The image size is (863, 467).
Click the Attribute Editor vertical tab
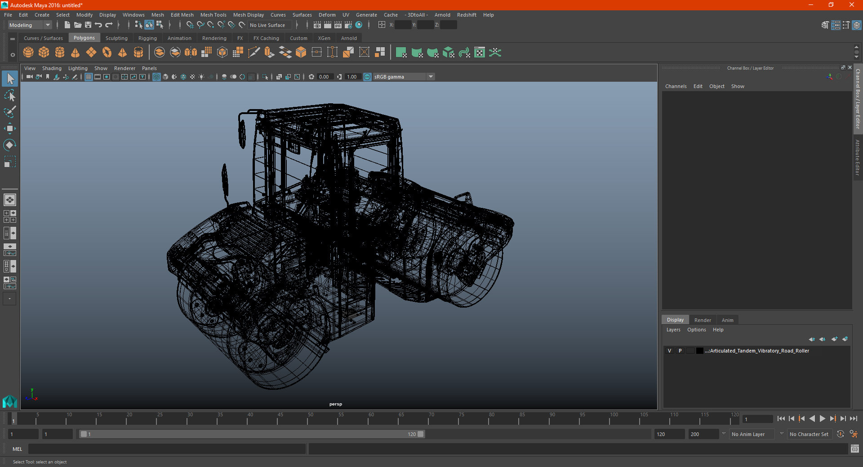858,157
